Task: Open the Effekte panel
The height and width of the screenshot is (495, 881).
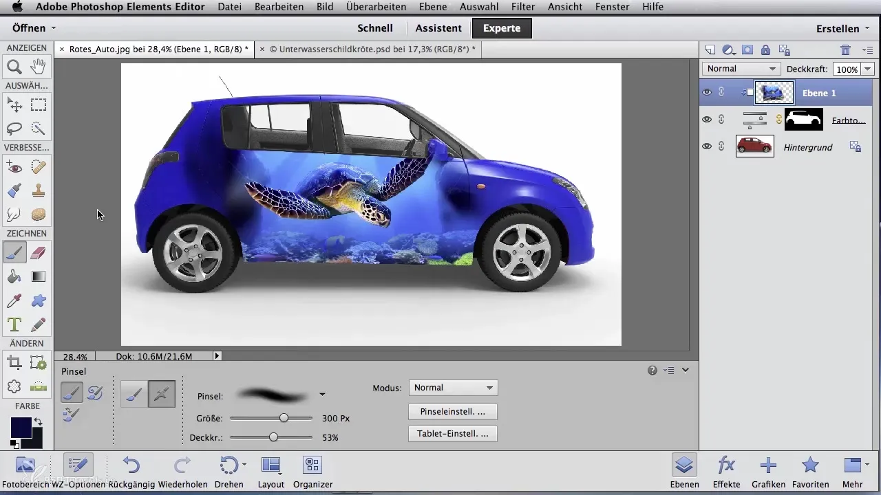Action: pos(726,472)
